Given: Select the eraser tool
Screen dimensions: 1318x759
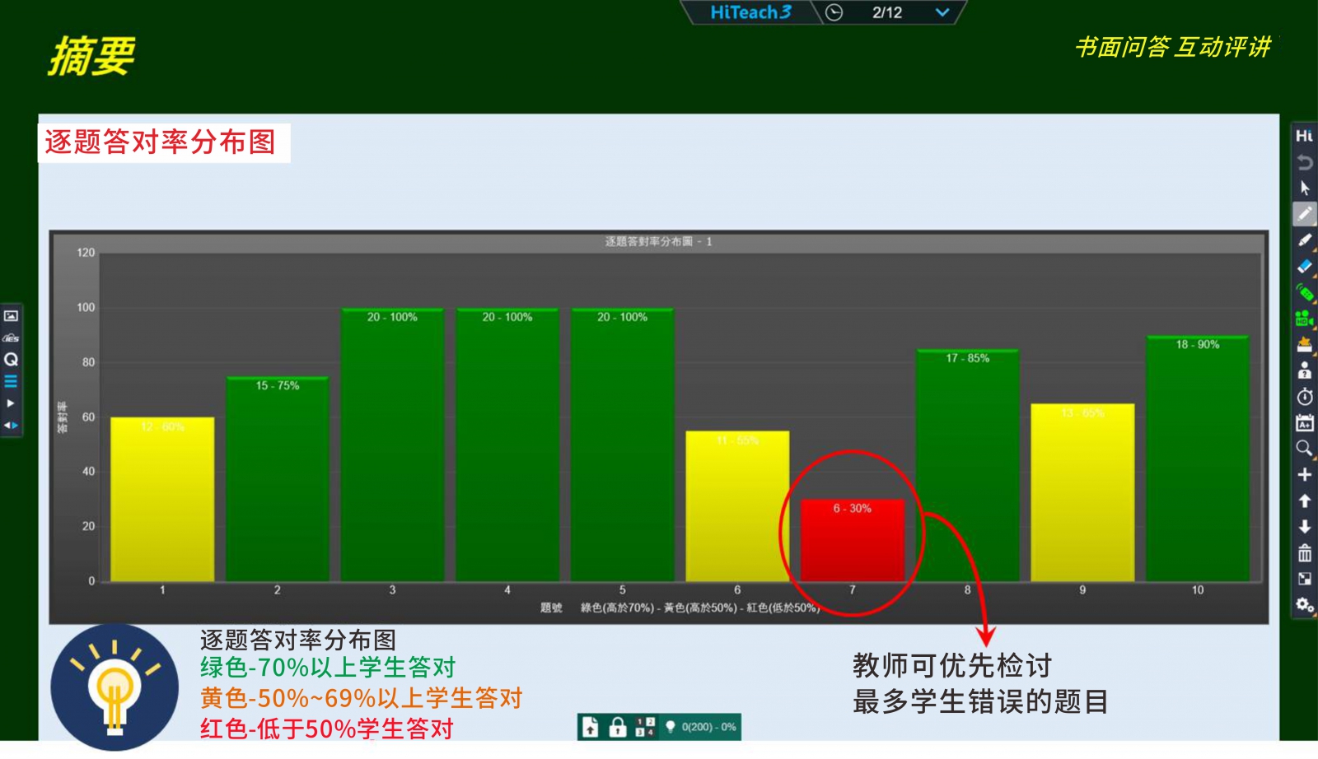Looking at the screenshot, I should tap(1304, 266).
